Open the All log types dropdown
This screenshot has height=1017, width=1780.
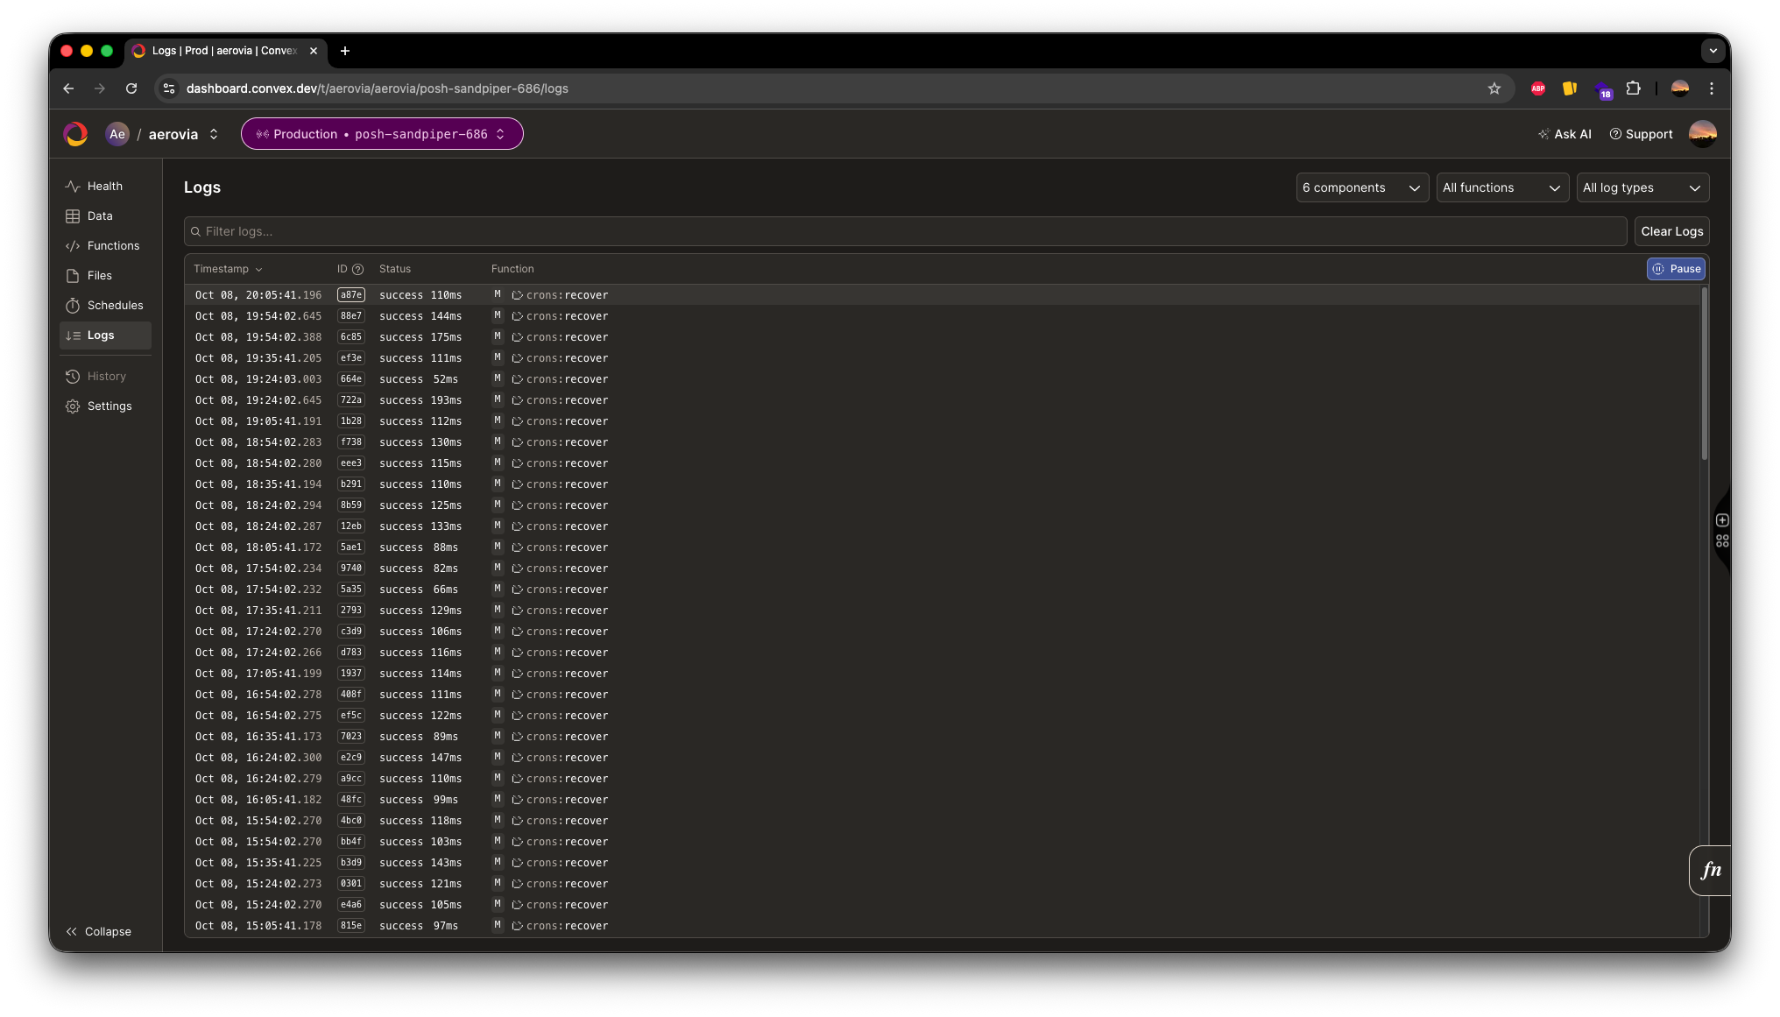click(x=1642, y=187)
